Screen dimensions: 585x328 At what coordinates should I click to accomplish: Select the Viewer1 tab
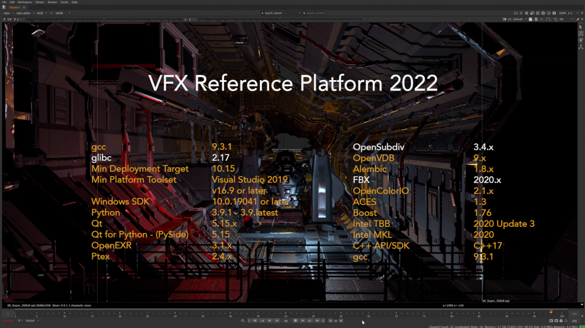[x=15, y=8]
